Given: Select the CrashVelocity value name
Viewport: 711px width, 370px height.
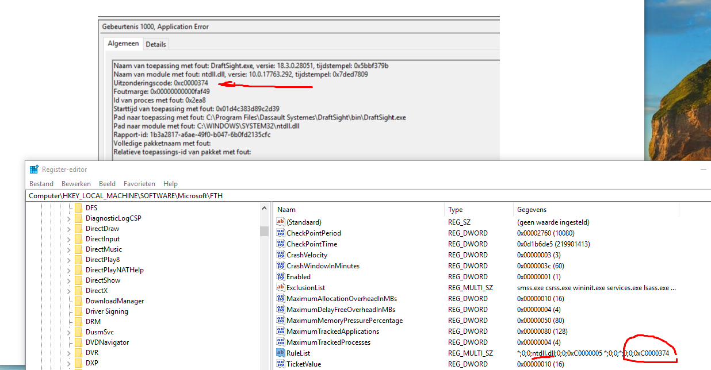Looking at the screenshot, I should pyautogui.click(x=307, y=255).
